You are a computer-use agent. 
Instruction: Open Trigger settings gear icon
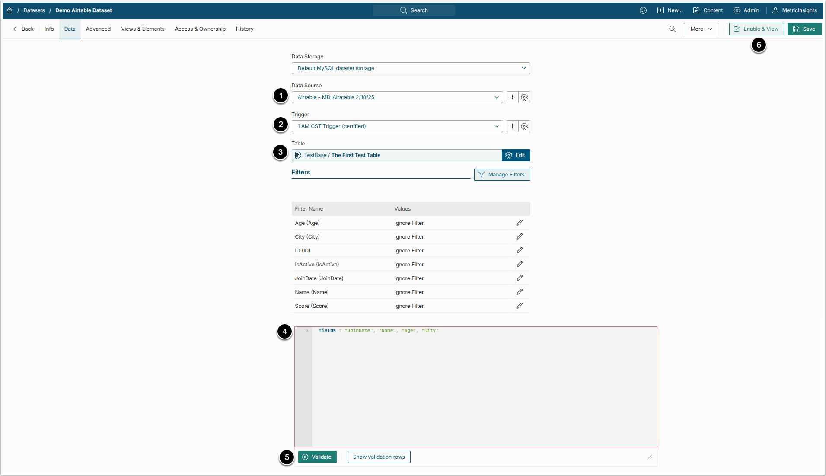(x=524, y=126)
